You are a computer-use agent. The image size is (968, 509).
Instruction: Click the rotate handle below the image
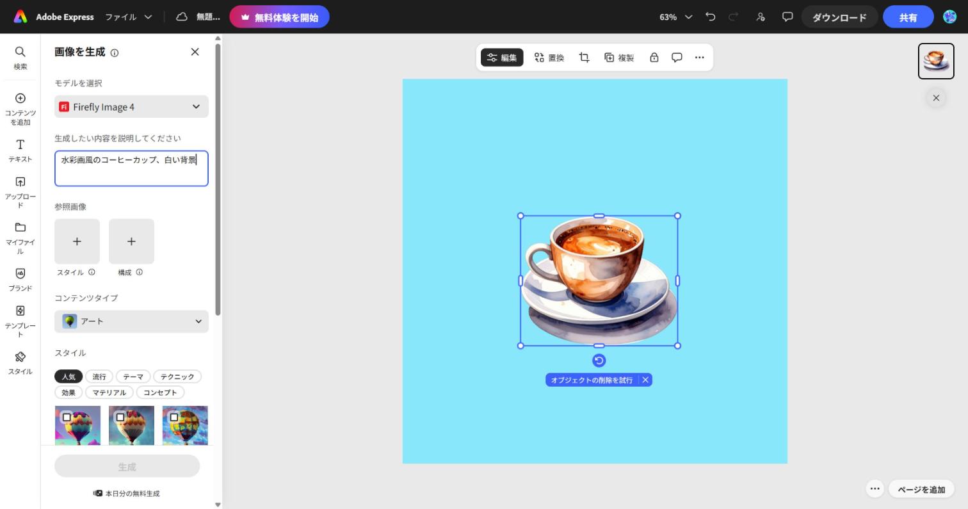coord(599,360)
